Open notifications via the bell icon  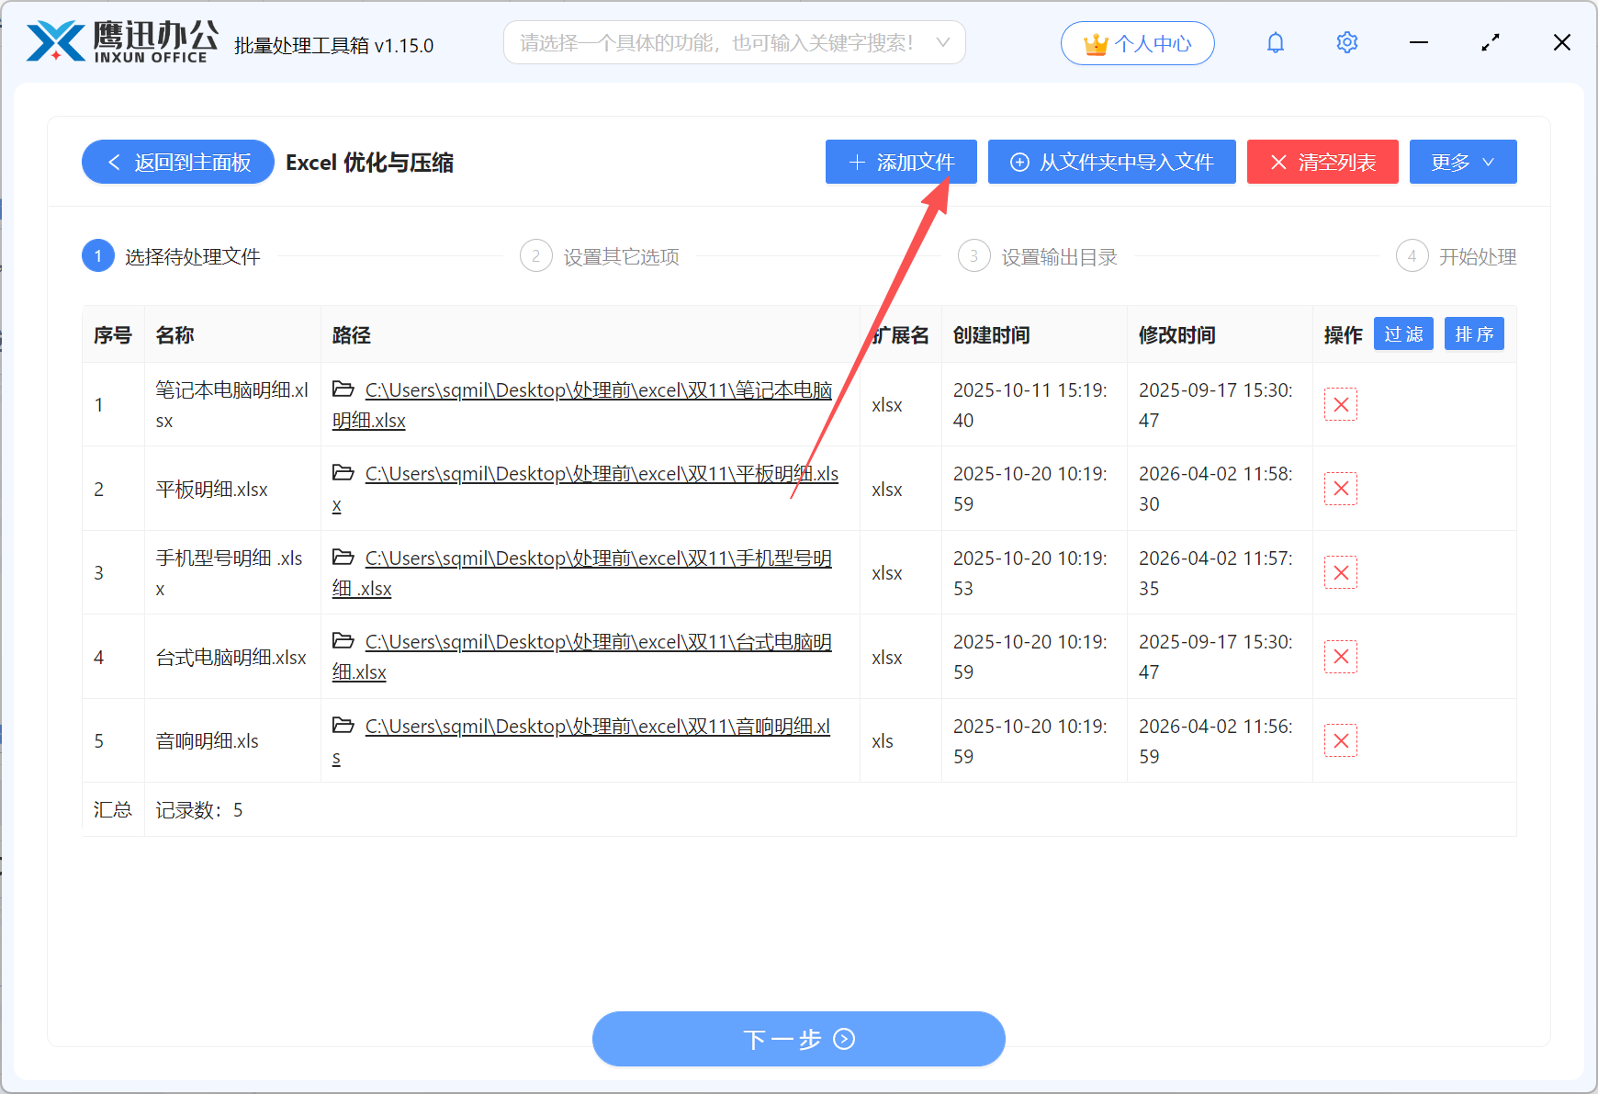coord(1275,42)
